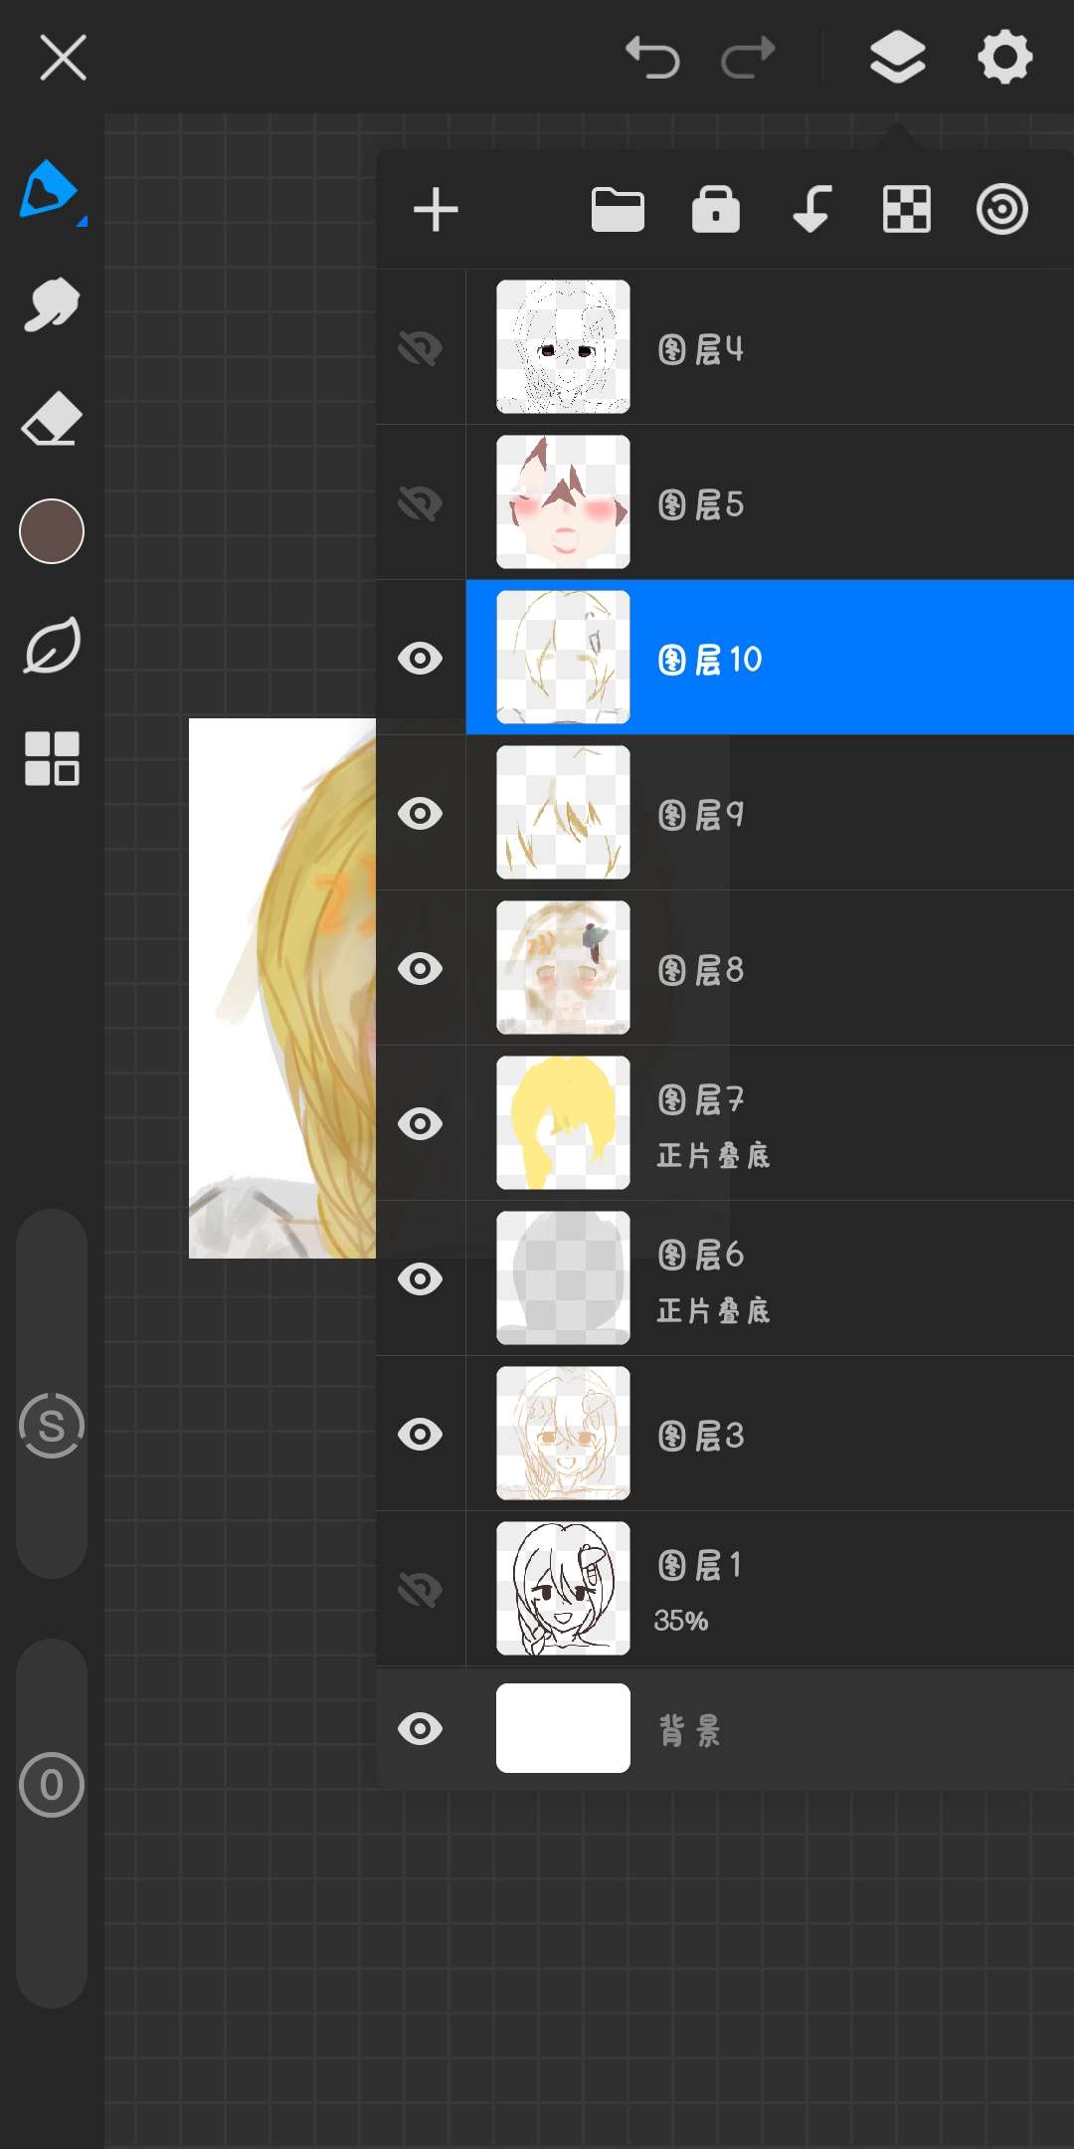Lock the selected layer
The height and width of the screenshot is (2149, 1074).
point(715,210)
